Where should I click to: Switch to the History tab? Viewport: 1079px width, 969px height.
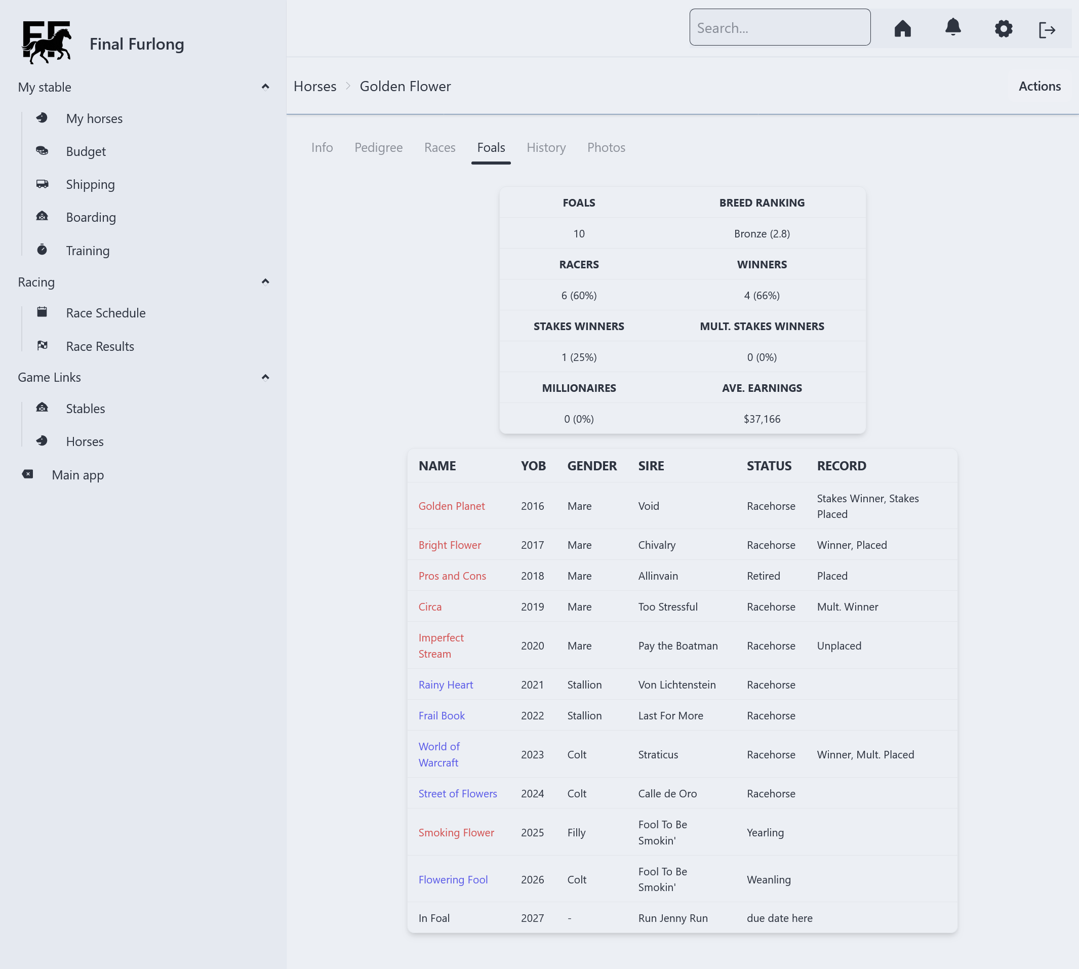coord(546,147)
